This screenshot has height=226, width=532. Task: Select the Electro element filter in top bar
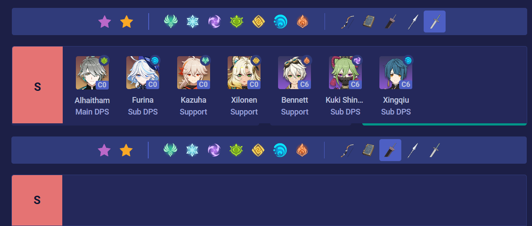214,22
